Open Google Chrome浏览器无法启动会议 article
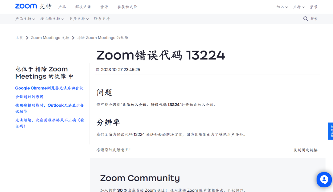 point(49,88)
